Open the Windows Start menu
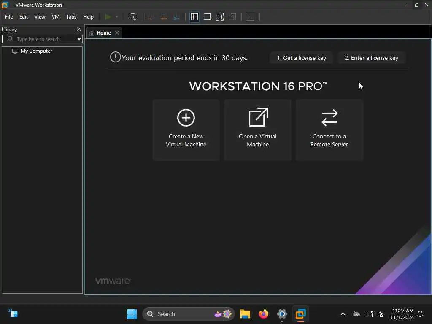The image size is (432, 324). [x=132, y=314]
